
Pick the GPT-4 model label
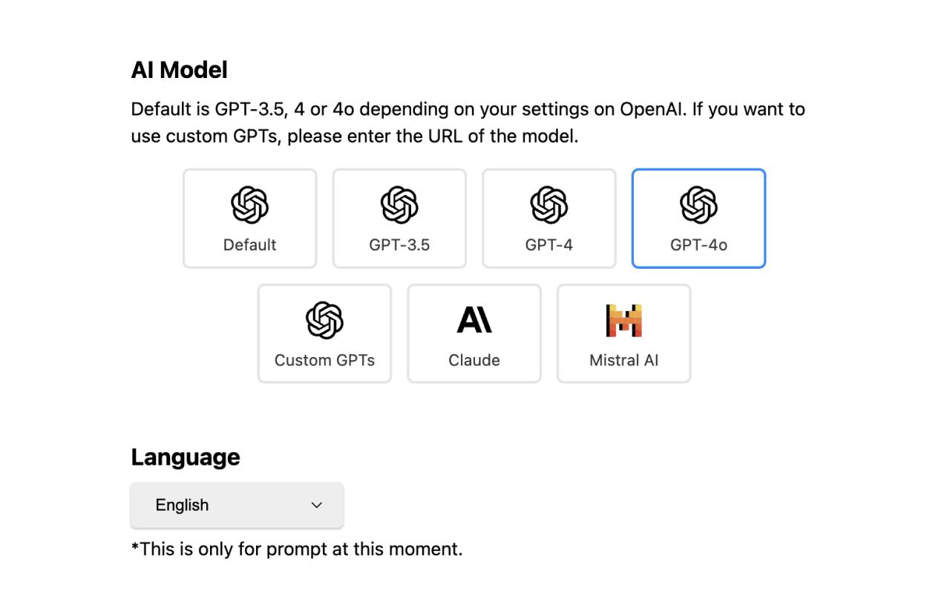coord(549,245)
